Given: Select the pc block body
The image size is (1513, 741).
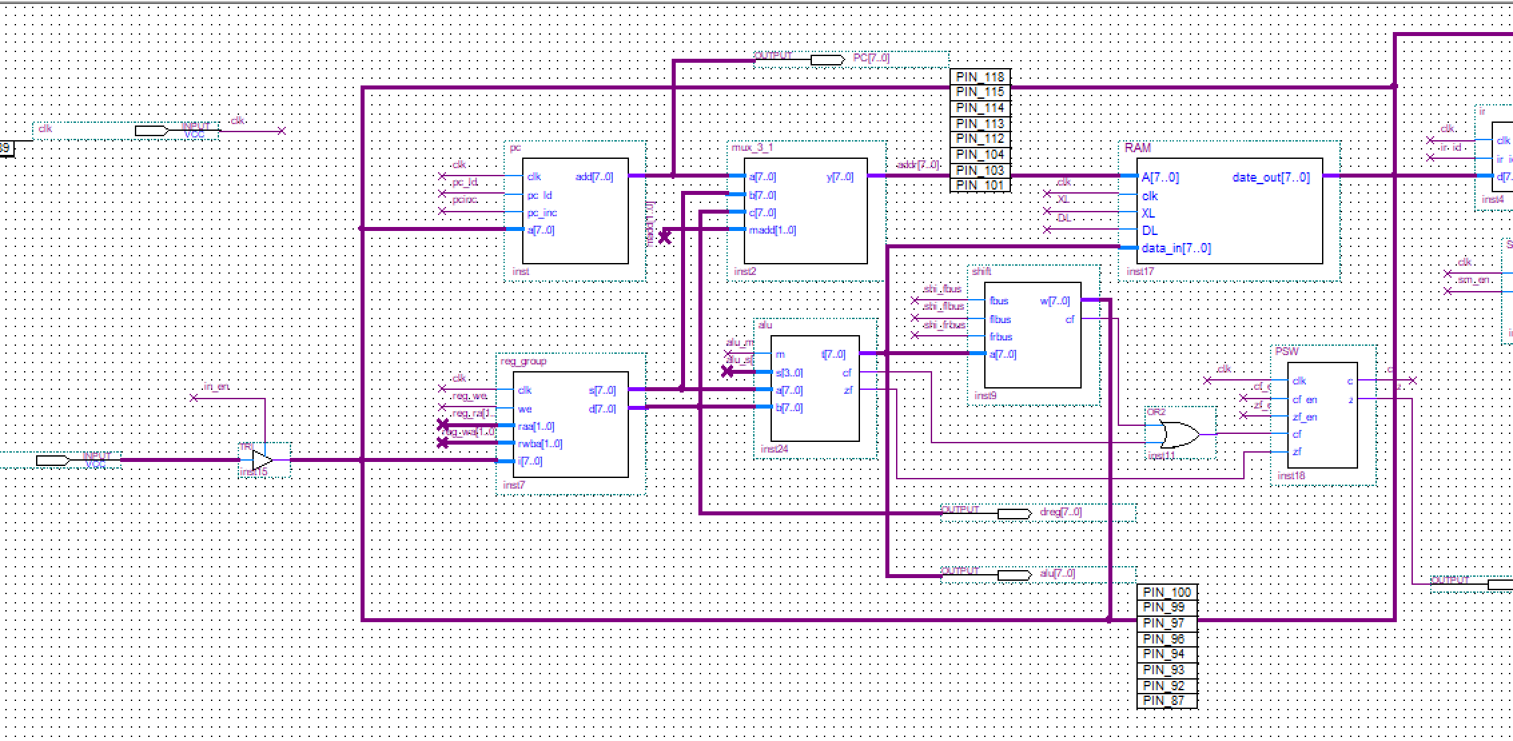Looking at the screenshot, I should [x=575, y=211].
